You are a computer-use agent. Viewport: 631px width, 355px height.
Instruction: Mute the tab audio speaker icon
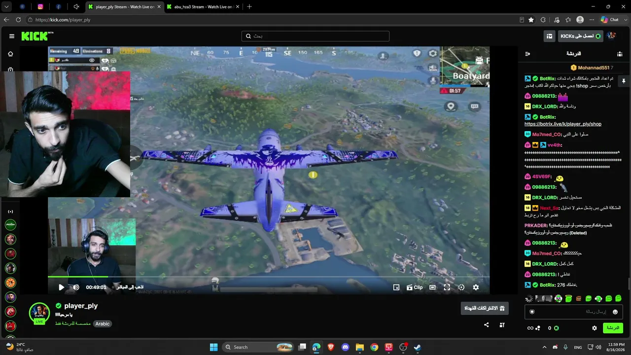76,7
